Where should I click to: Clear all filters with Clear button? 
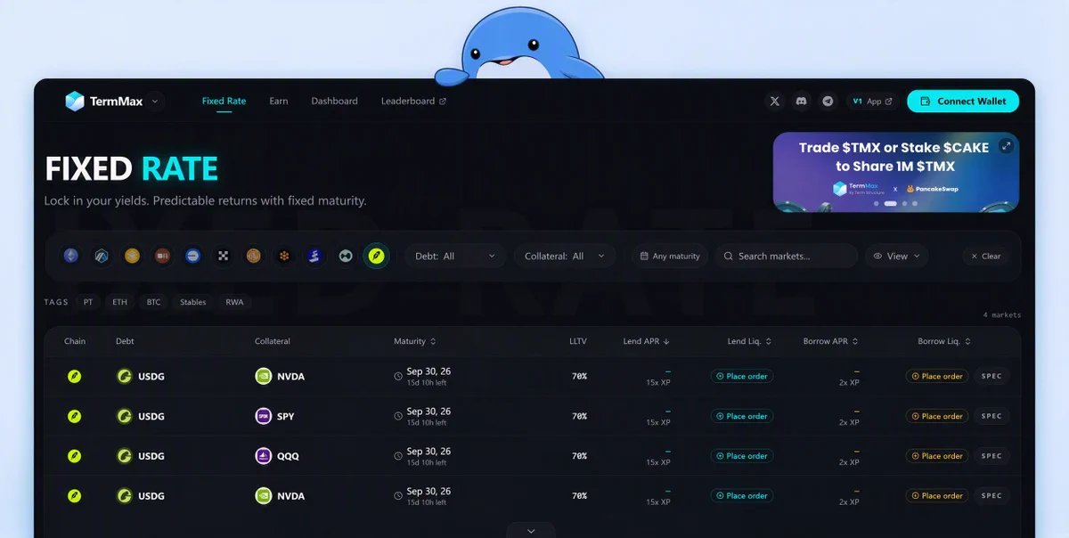985,256
